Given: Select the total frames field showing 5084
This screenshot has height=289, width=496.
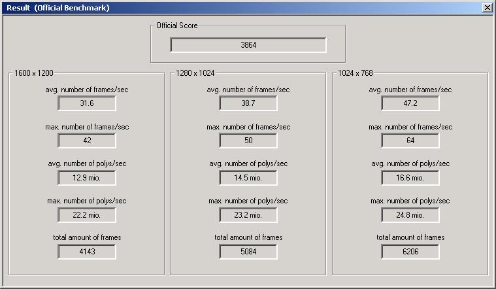Looking at the screenshot, I should 248,252.
